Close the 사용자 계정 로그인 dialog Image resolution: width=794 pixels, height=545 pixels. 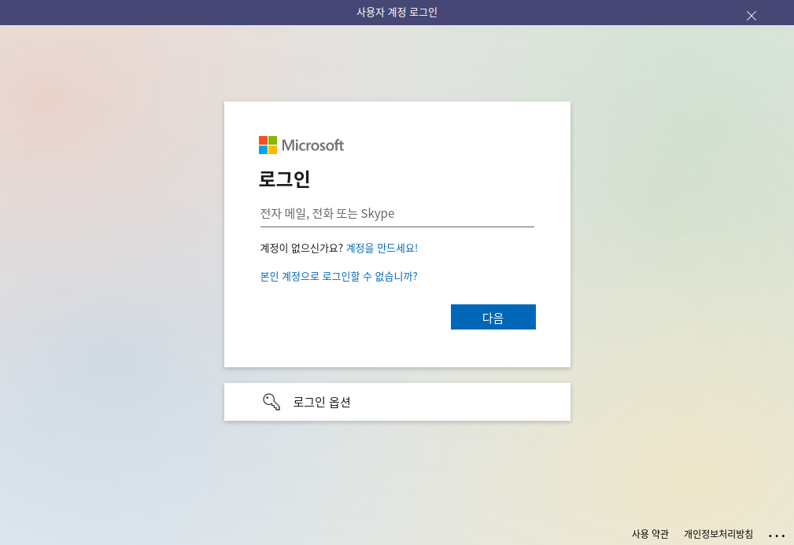click(x=752, y=16)
